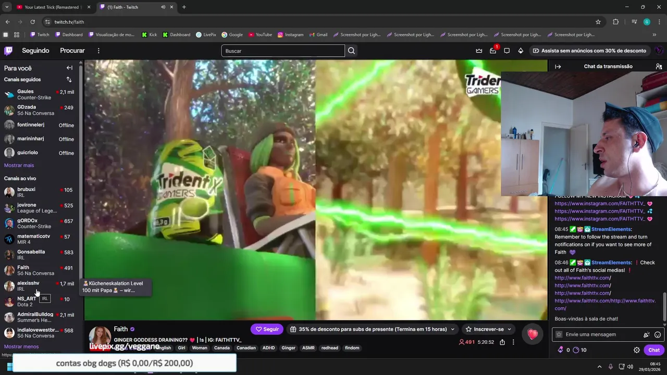This screenshot has width=667, height=375.
Task: Open the system volume tray icon
Action: point(631,367)
